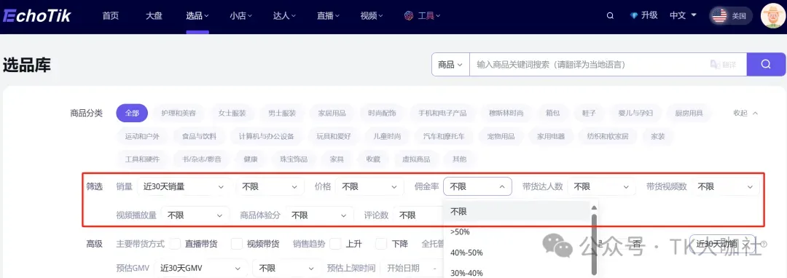This screenshot has height=278, width=787.
Task: Select the 护理和美容 category tag
Action: click(179, 114)
